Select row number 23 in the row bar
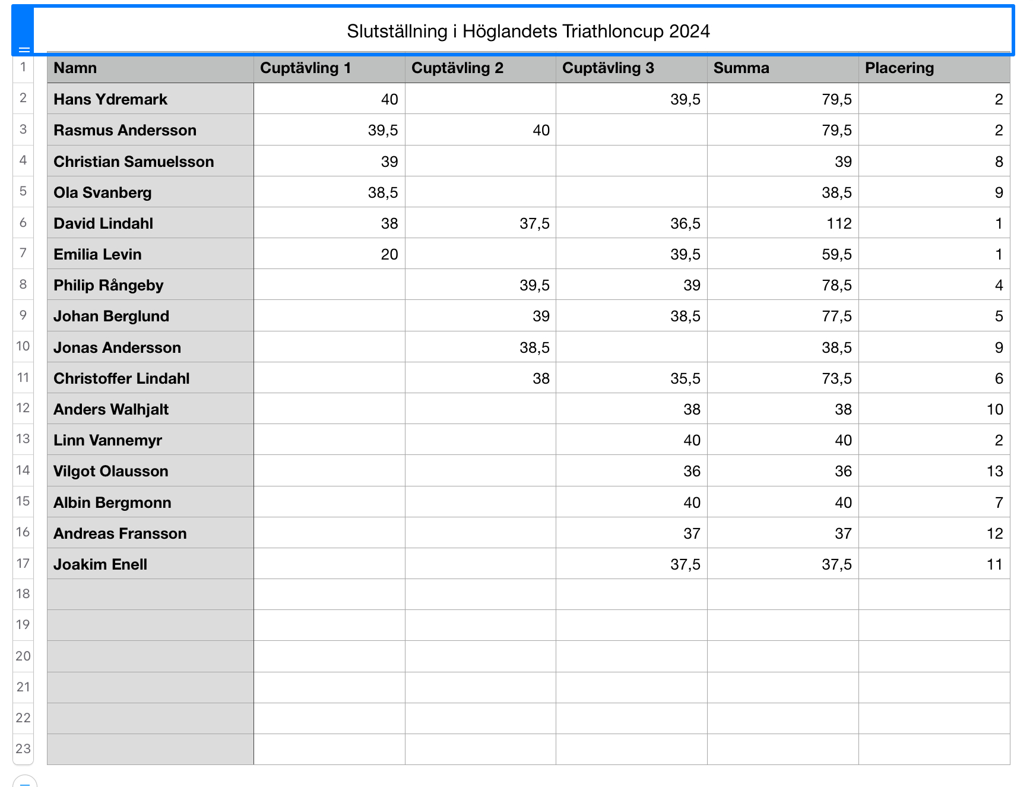This screenshot has width=1033, height=787. coord(23,748)
